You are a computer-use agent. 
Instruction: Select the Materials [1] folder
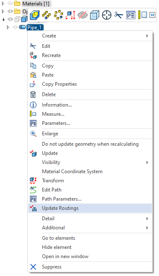(36, 3)
